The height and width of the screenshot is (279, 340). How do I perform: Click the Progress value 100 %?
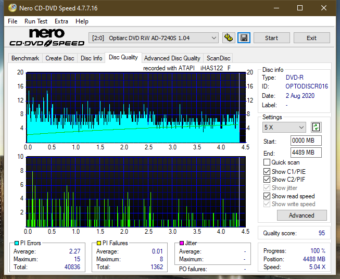(318, 251)
